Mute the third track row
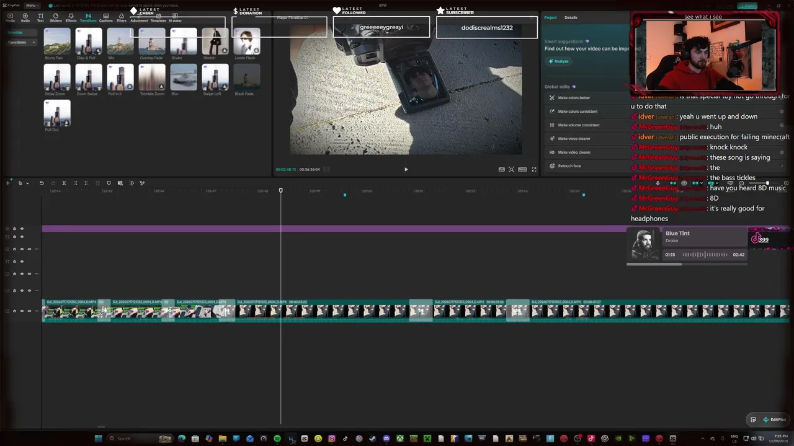The image size is (794, 446). tap(29, 249)
